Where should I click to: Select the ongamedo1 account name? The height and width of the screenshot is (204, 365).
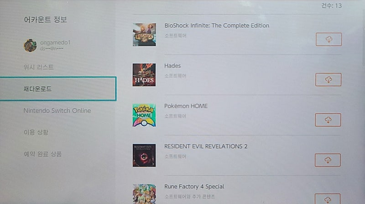[x=55, y=42]
